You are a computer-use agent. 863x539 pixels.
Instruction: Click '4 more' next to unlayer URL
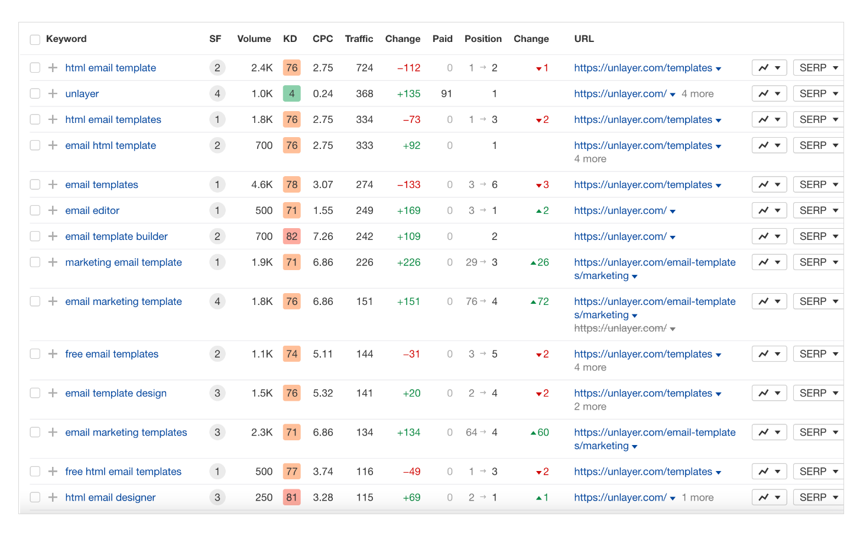[x=697, y=94]
